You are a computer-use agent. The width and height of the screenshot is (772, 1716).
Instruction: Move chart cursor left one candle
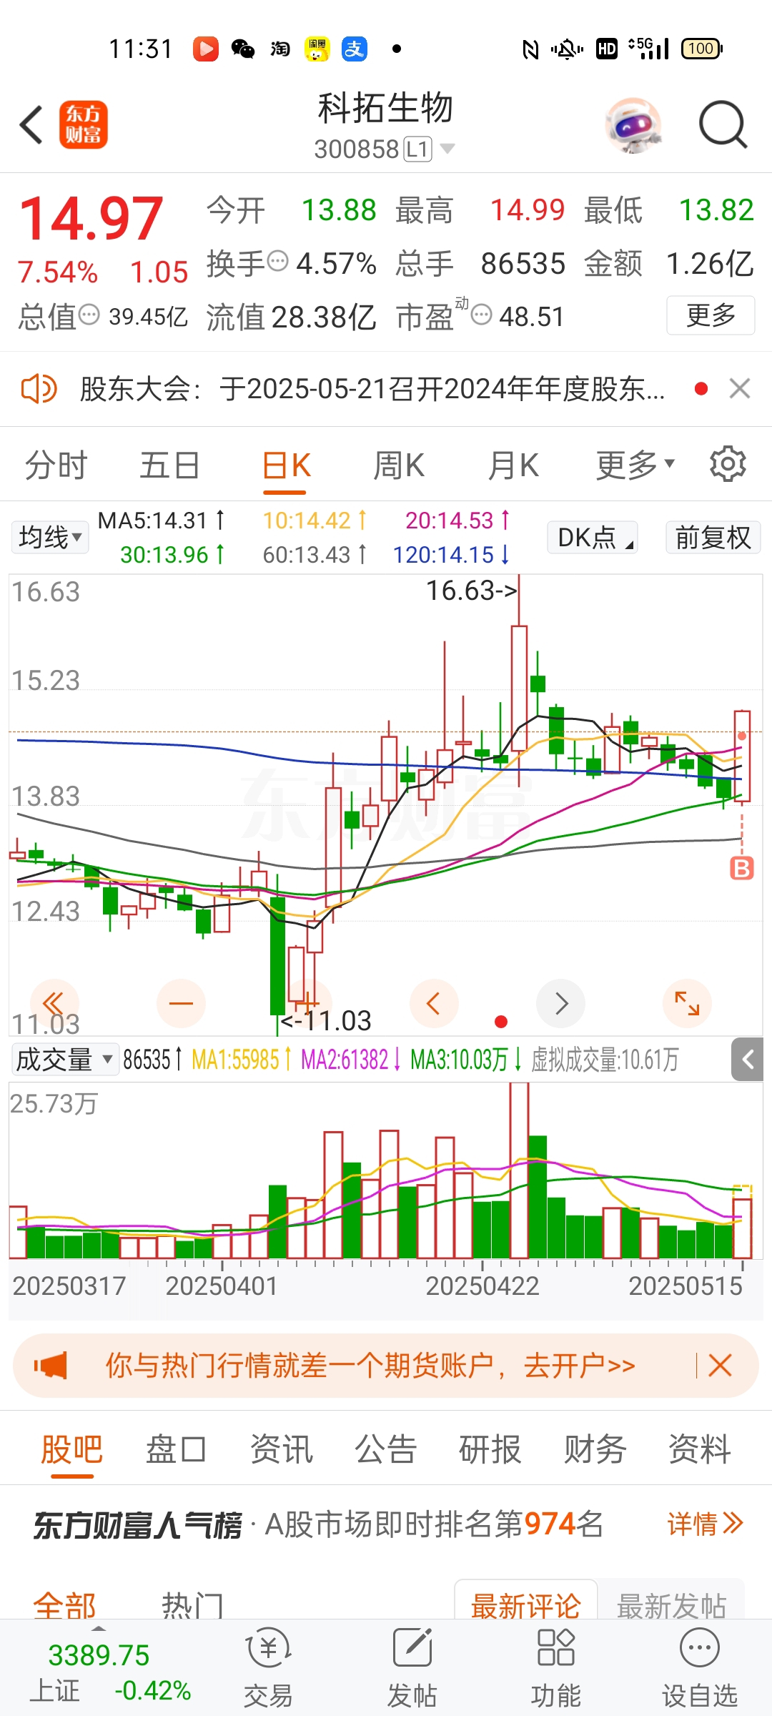(434, 1003)
